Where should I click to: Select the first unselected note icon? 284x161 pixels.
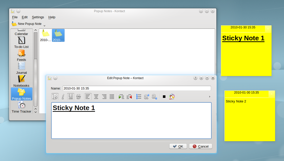point(45,35)
